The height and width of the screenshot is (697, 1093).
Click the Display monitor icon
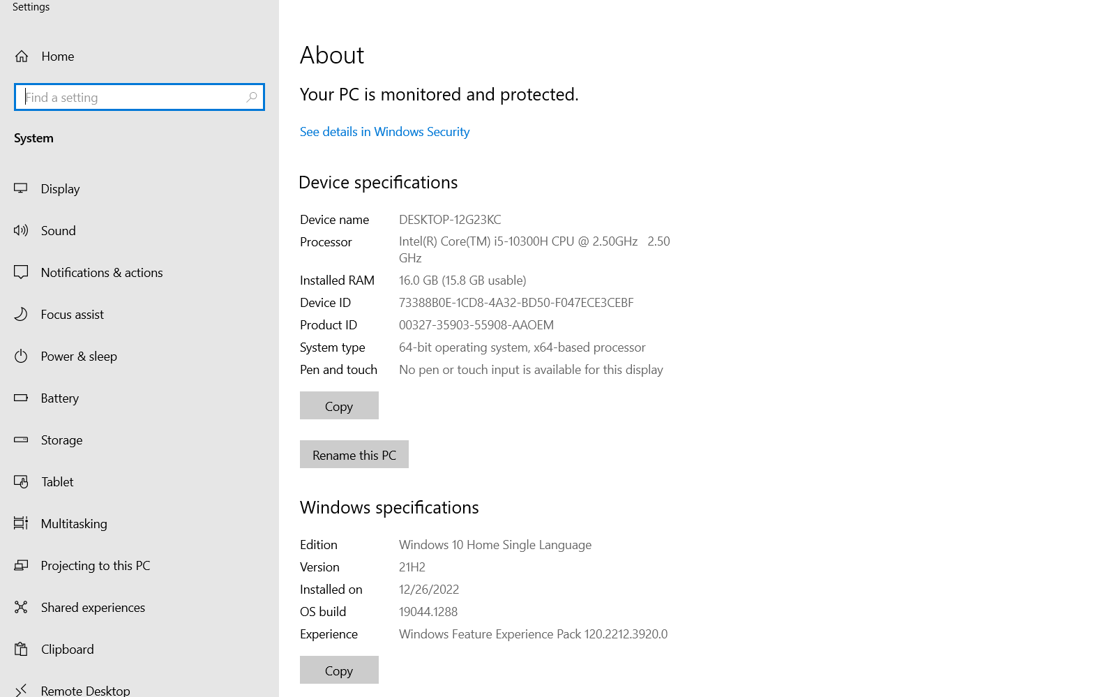pos(21,188)
